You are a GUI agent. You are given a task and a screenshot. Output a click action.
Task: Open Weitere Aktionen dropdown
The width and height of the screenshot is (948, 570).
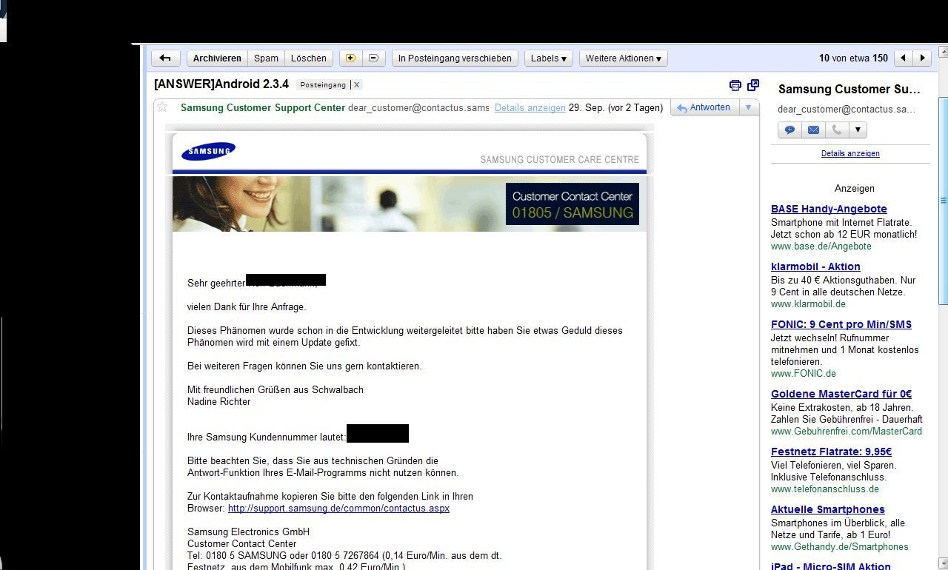click(x=624, y=58)
